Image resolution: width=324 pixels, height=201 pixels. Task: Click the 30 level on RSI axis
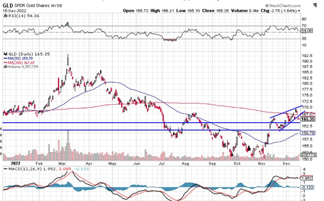pos(304,39)
